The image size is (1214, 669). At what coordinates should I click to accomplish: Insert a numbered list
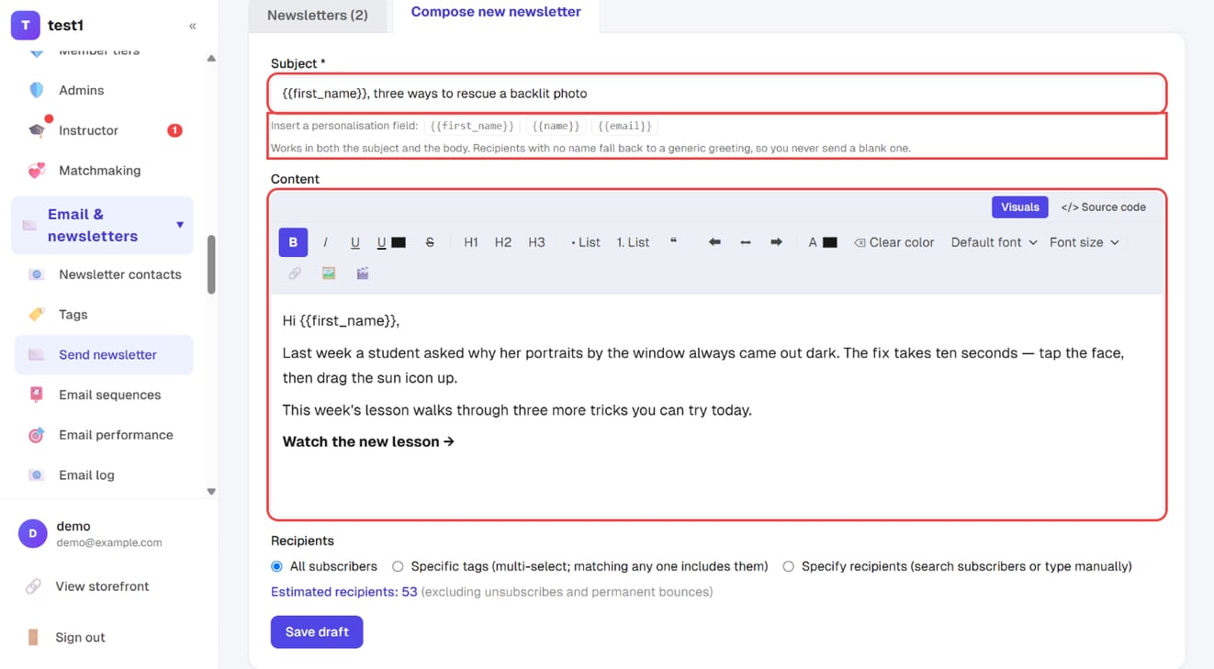[x=633, y=242]
